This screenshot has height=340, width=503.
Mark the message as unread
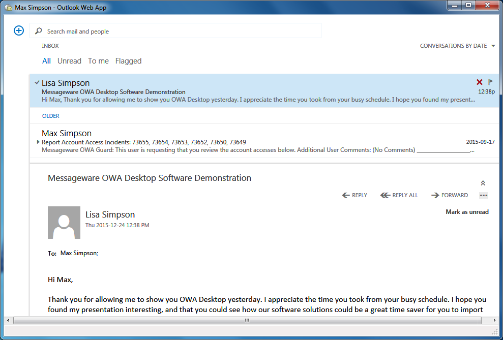tap(467, 212)
